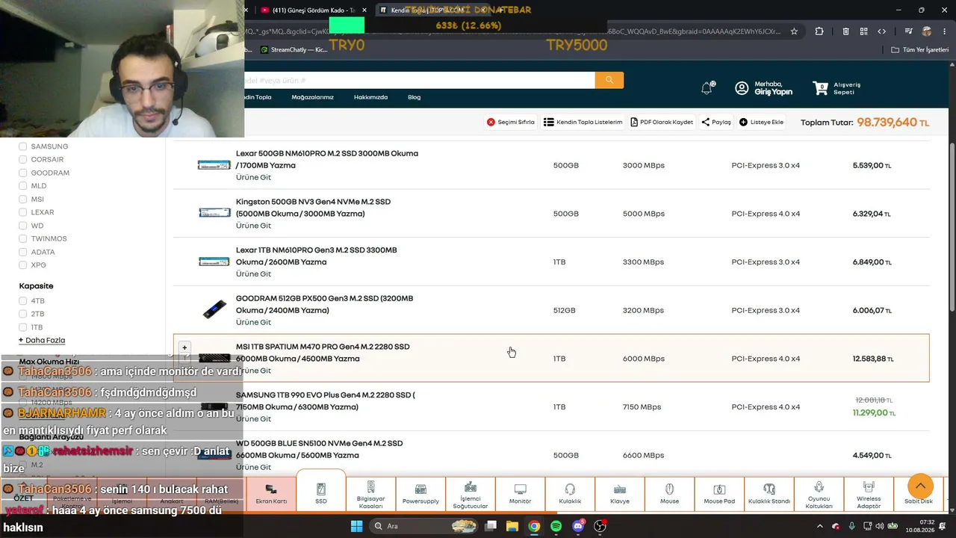Screen dimensions: 956x538
Task: Click the trash can extension icon
Action: click(845, 31)
